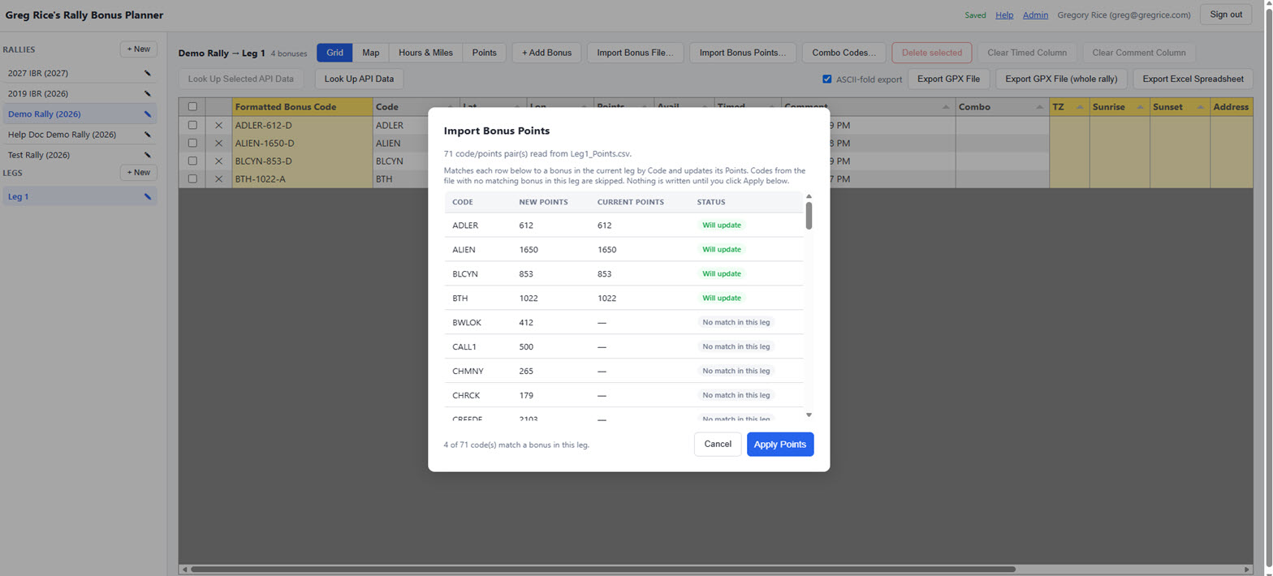Click Export Excel Spreadsheet button
This screenshot has width=1273, height=576.
(1193, 80)
